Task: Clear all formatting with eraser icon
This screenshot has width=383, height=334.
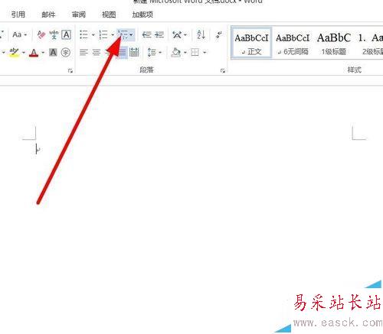Action: [41, 34]
